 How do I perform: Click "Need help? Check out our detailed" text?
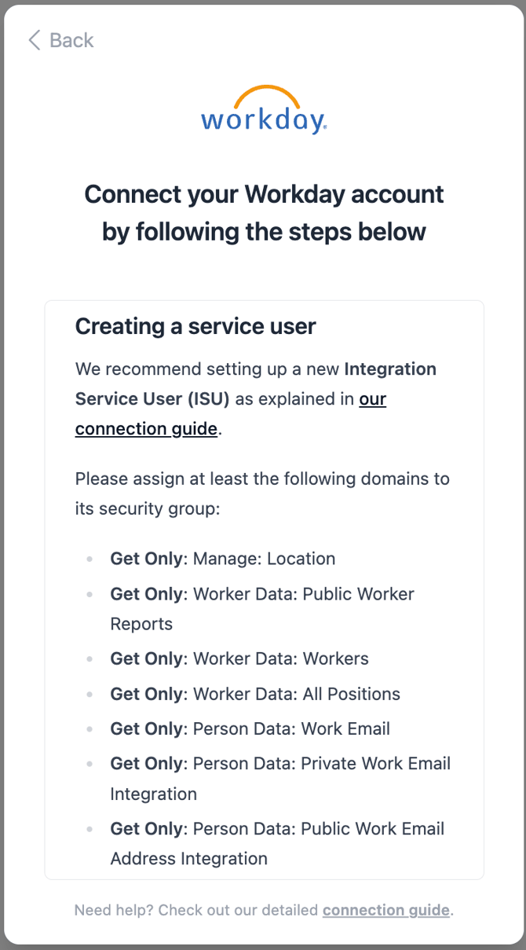(x=197, y=910)
